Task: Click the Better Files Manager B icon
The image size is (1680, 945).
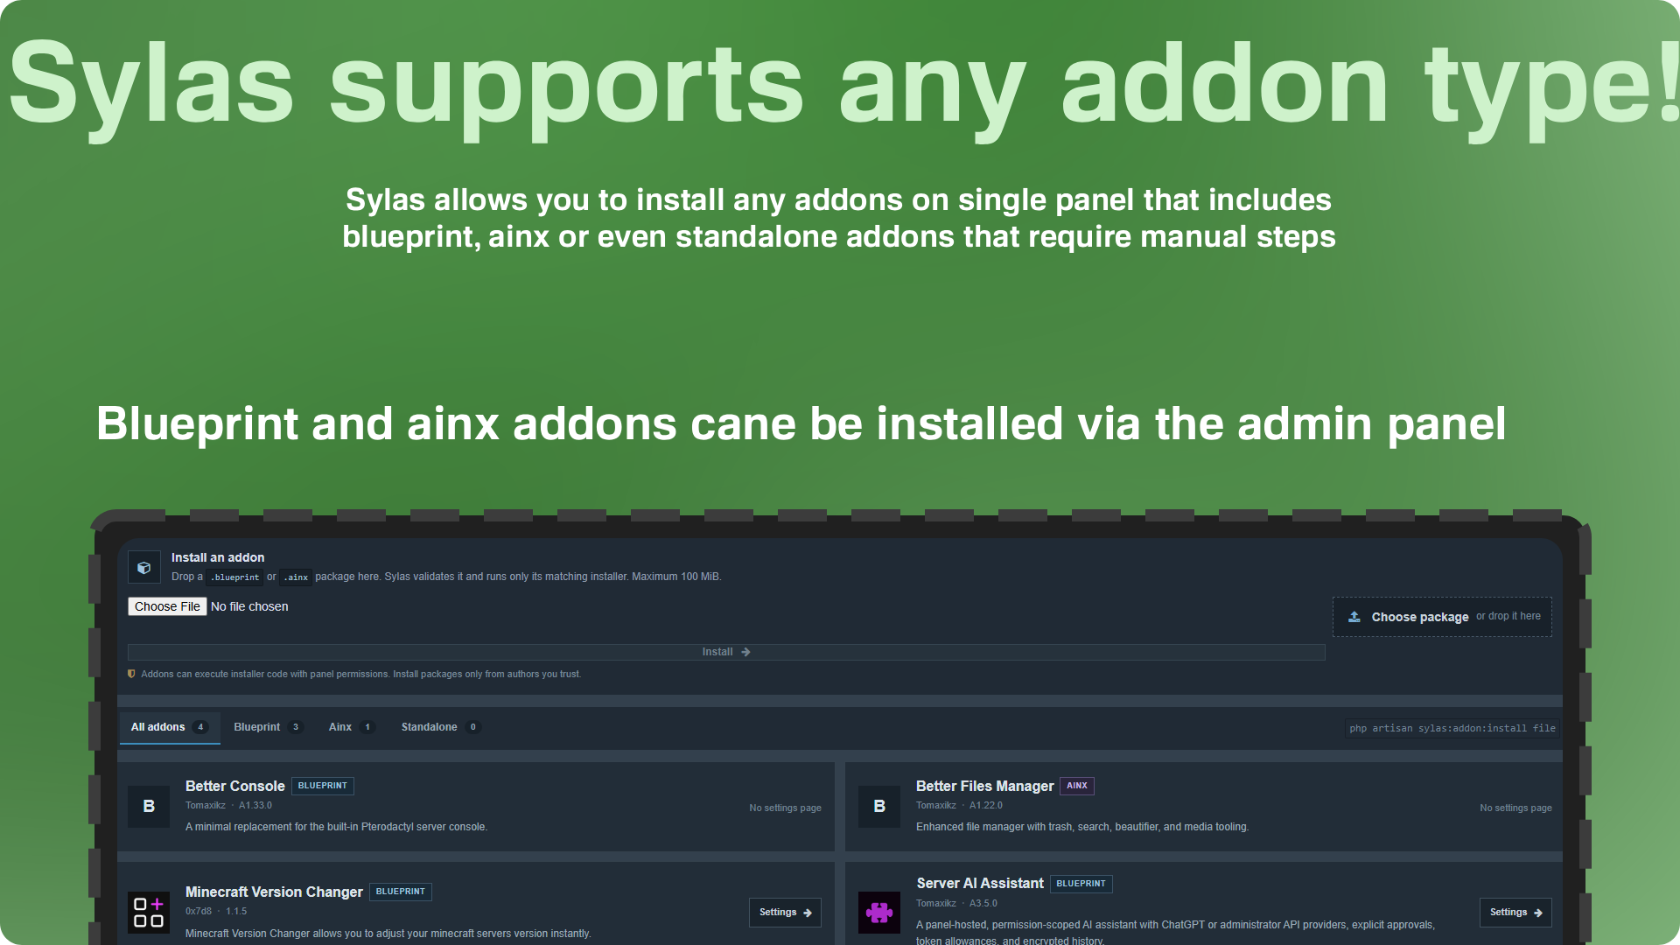Action: click(879, 806)
